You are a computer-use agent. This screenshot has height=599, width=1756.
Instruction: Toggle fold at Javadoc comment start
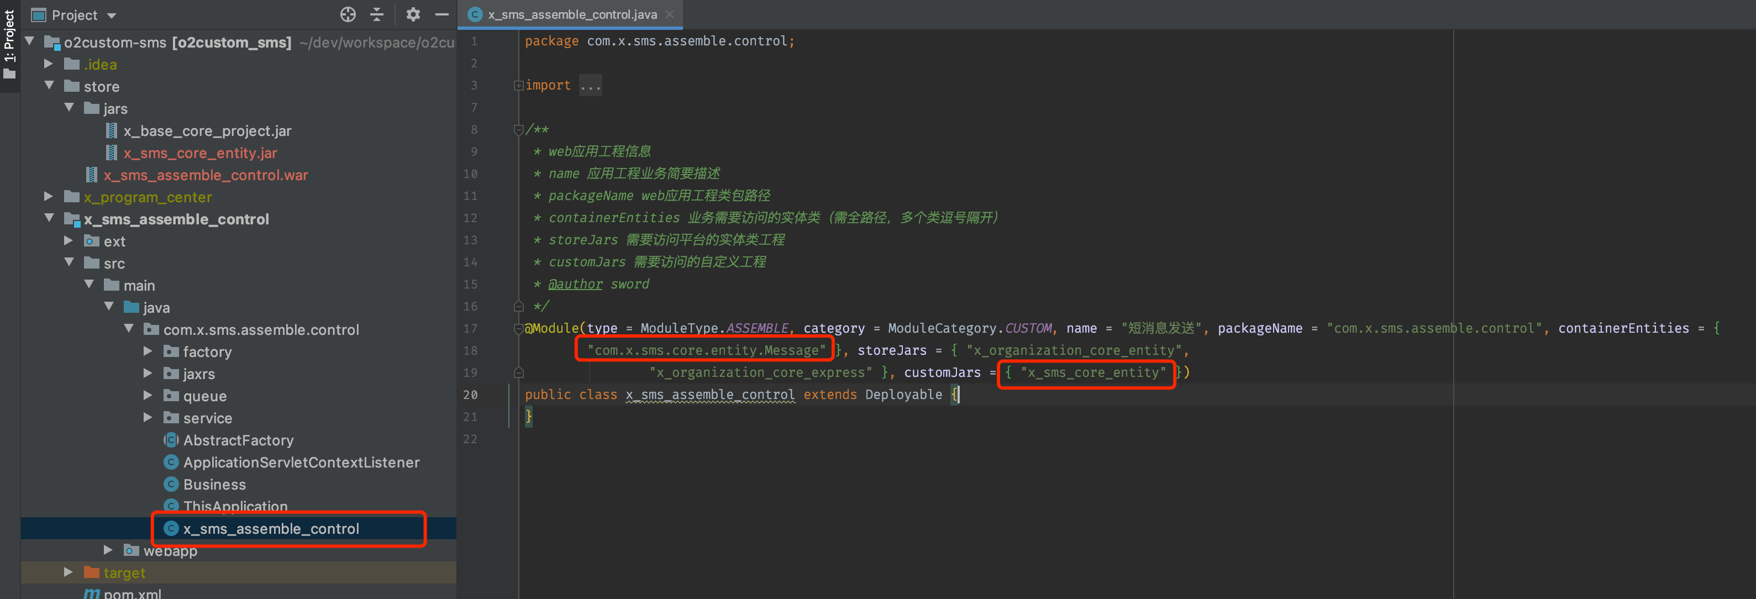coord(519,129)
